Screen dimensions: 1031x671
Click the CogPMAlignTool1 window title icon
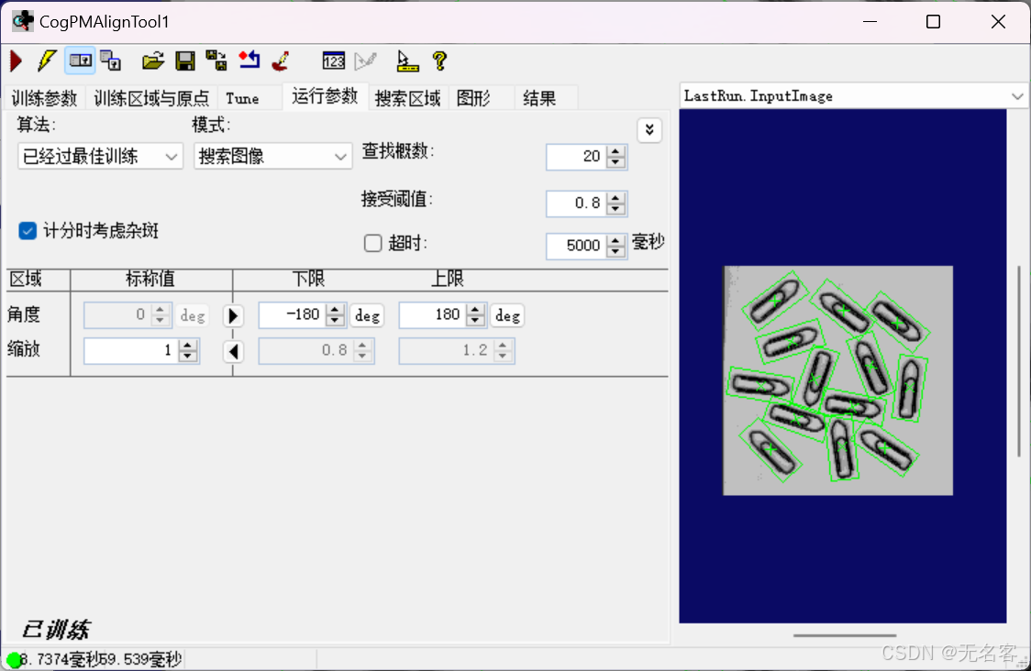coord(22,22)
